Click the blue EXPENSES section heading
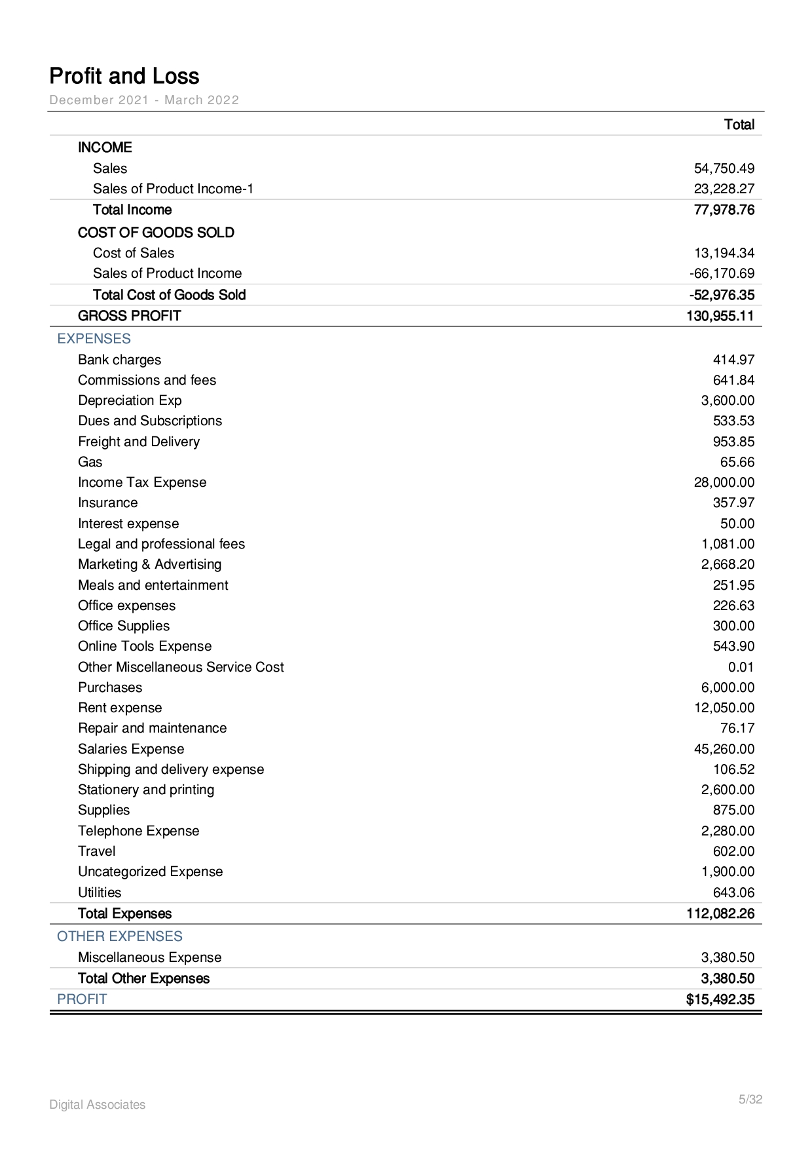The height and width of the screenshot is (1150, 812). [94, 339]
